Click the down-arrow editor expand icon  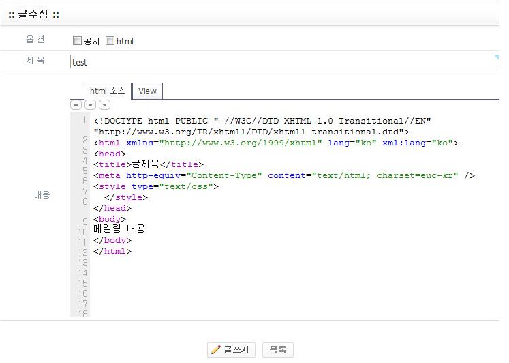pos(104,105)
